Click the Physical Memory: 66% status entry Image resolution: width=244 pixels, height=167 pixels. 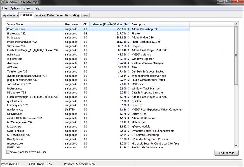tap(79, 164)
